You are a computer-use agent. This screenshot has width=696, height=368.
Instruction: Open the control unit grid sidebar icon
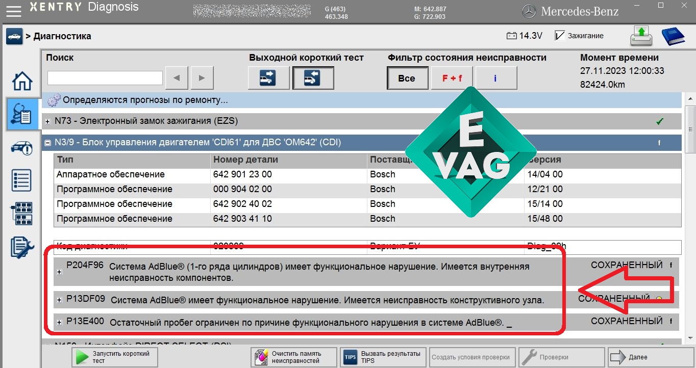(x=22, y=214)
